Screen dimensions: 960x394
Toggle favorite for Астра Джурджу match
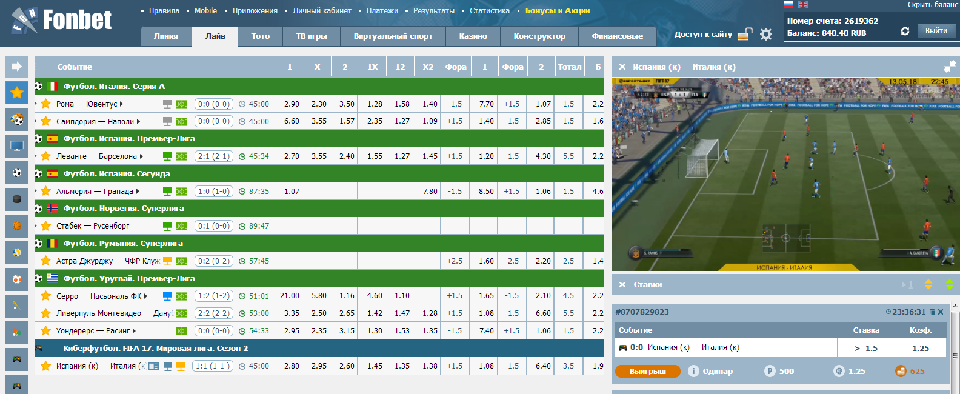click(x=45, y=261)
